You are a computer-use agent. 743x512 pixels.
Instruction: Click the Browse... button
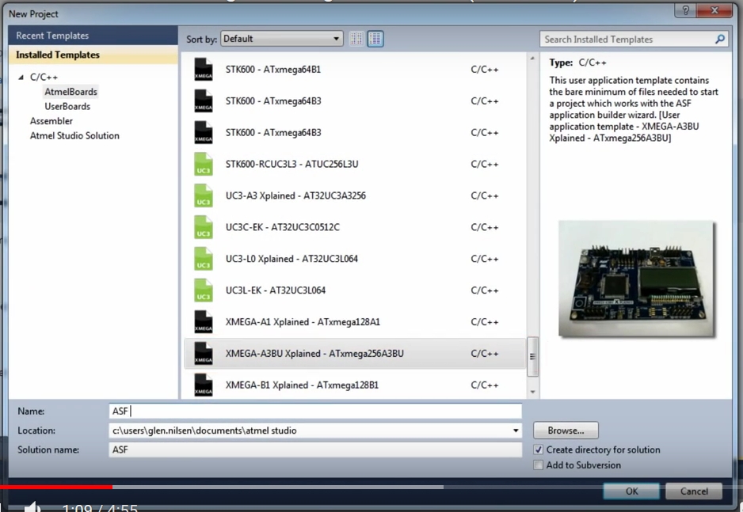click(566, 430)
